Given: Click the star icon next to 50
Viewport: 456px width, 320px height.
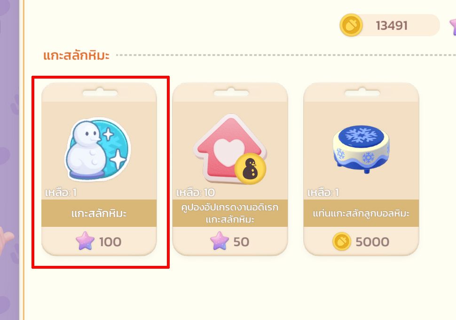Looking at the screenshot, I should pos(220,241).
